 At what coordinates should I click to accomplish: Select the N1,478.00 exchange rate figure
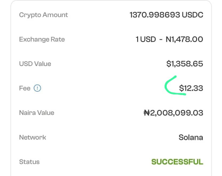pyautogui.click(x=184, y=39)
